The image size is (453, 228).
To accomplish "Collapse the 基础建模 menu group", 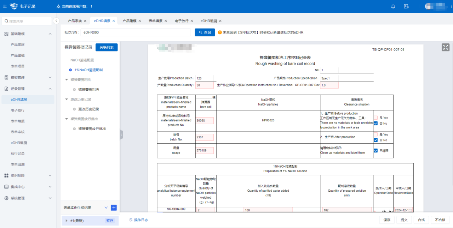I will [50, 34].
